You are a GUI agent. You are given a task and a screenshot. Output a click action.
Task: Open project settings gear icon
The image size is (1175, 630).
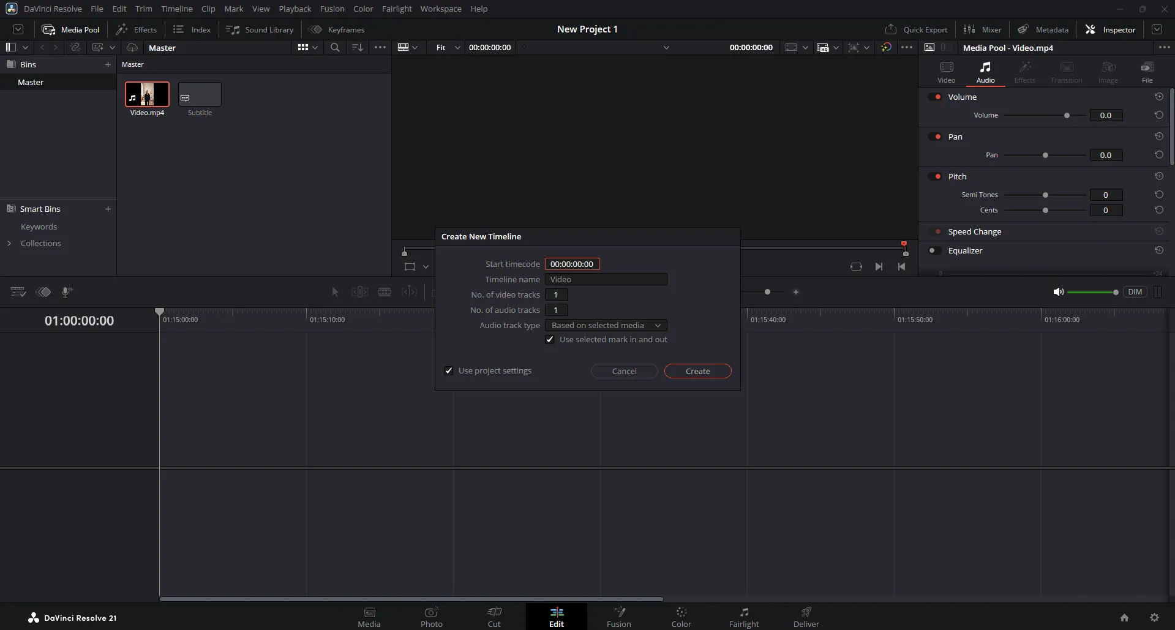pos(1154,618)
